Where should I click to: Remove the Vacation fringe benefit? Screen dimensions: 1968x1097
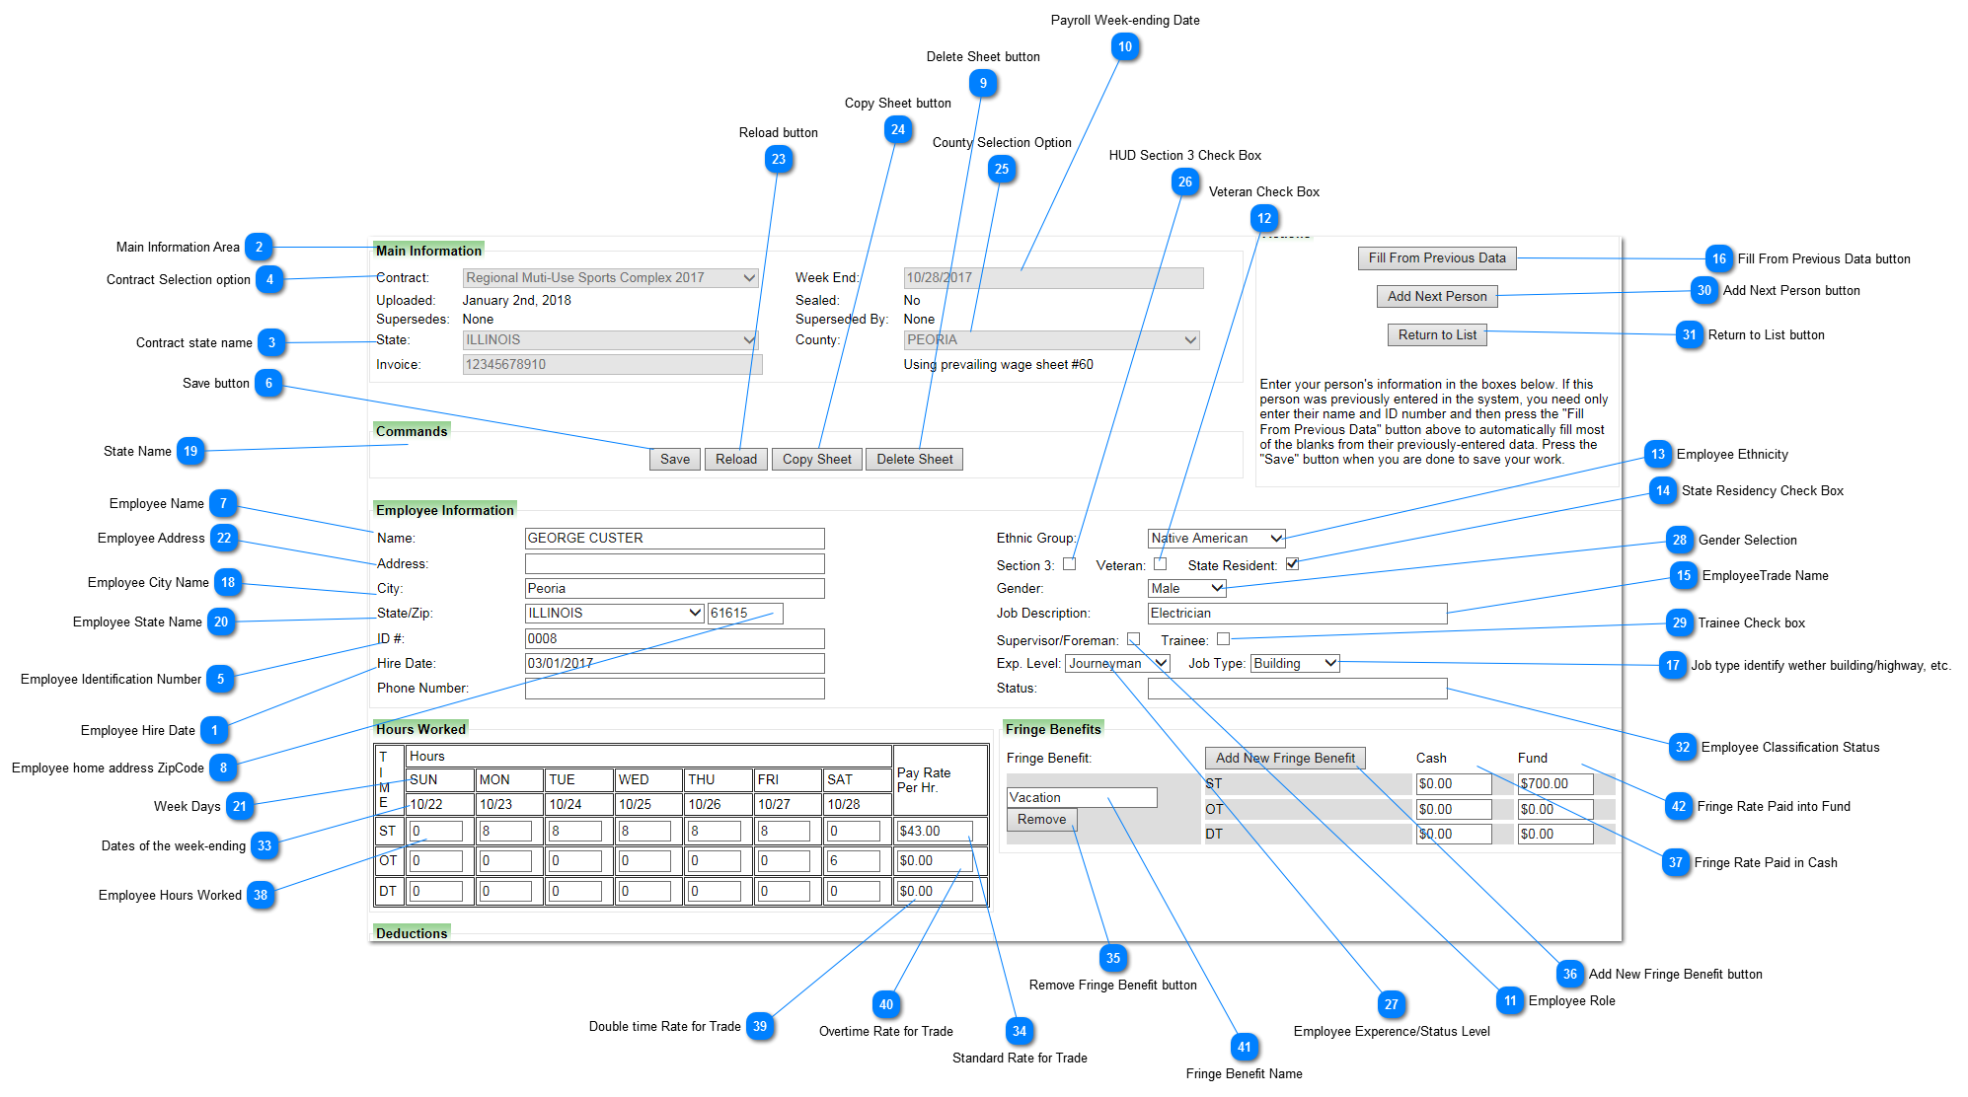(1042, 819)
